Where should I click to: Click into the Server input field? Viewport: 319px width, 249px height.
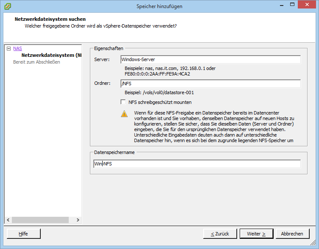(x=210, y=59)
